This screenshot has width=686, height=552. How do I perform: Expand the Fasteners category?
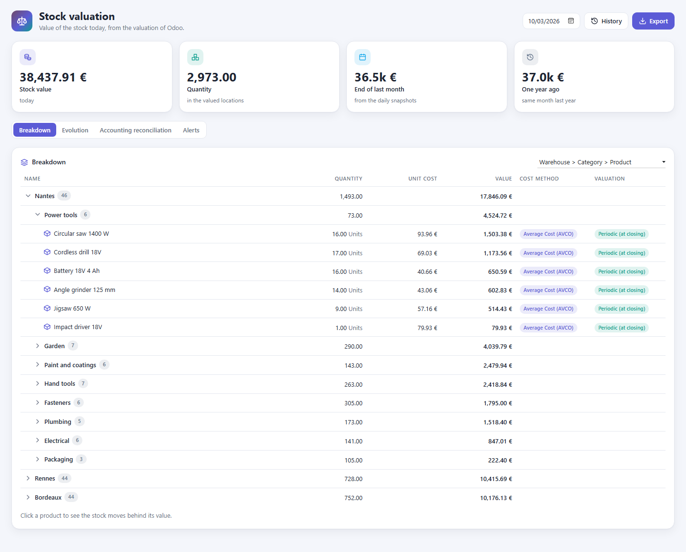pyautogui.click(x=38, y=402)
